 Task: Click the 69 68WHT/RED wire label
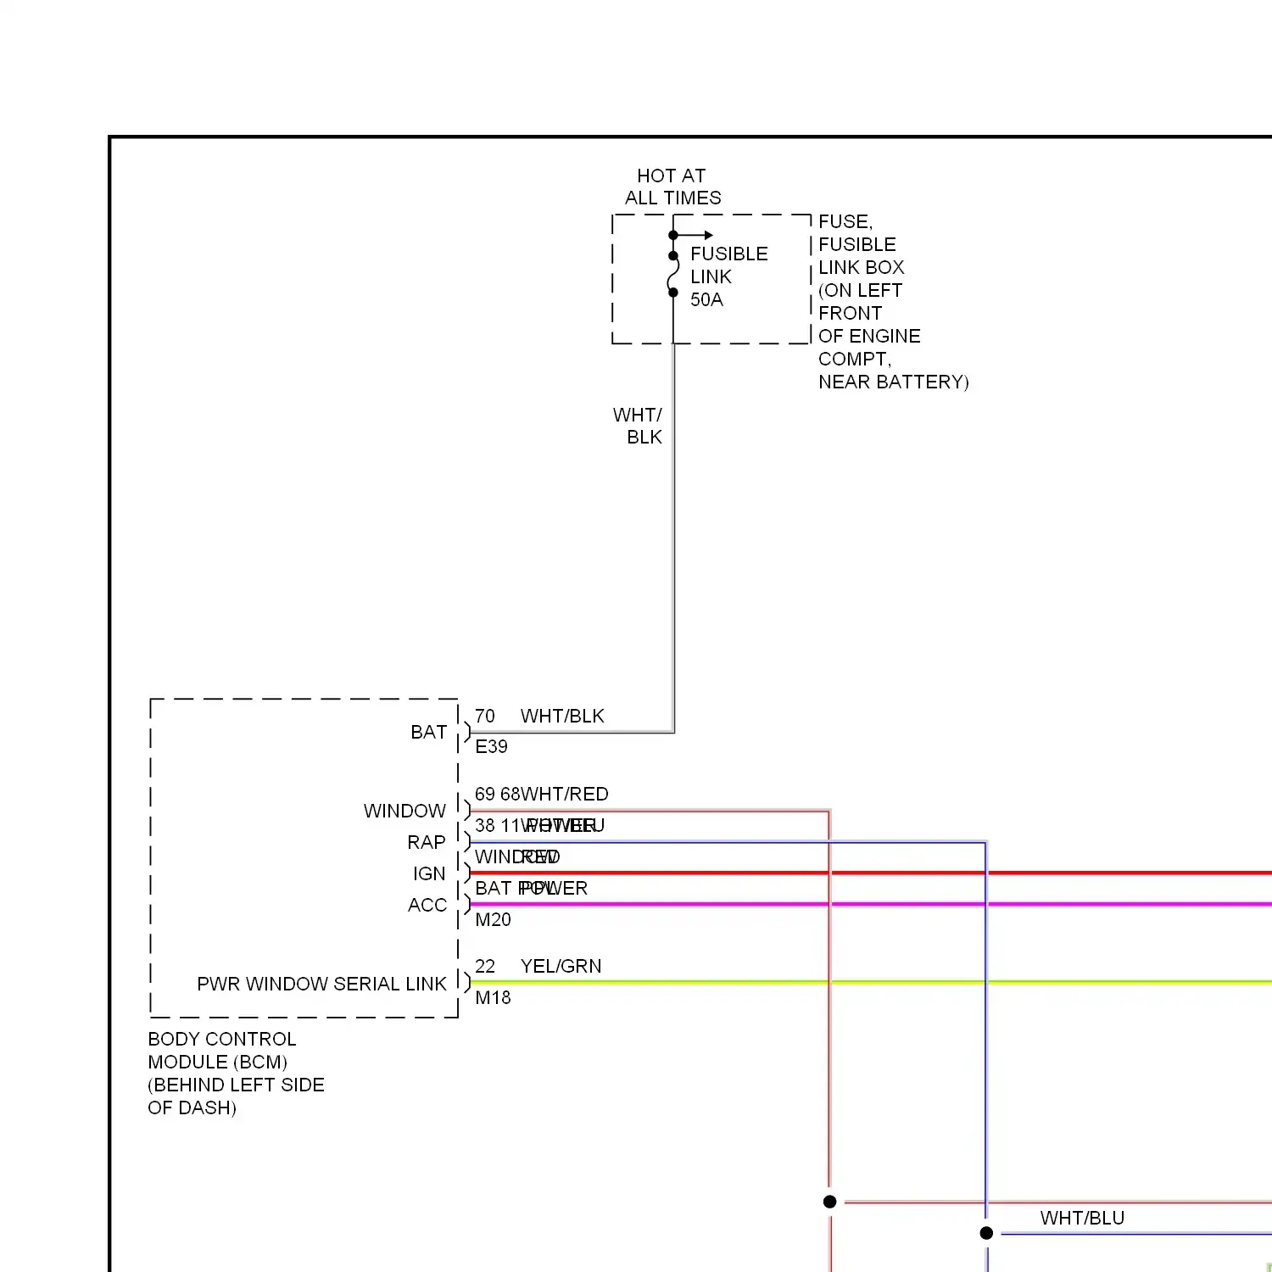pyautogui.click(x=542, y=794)
